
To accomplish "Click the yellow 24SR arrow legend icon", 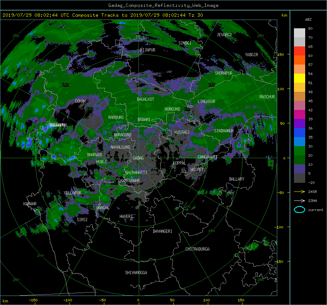I will [299, 191].
